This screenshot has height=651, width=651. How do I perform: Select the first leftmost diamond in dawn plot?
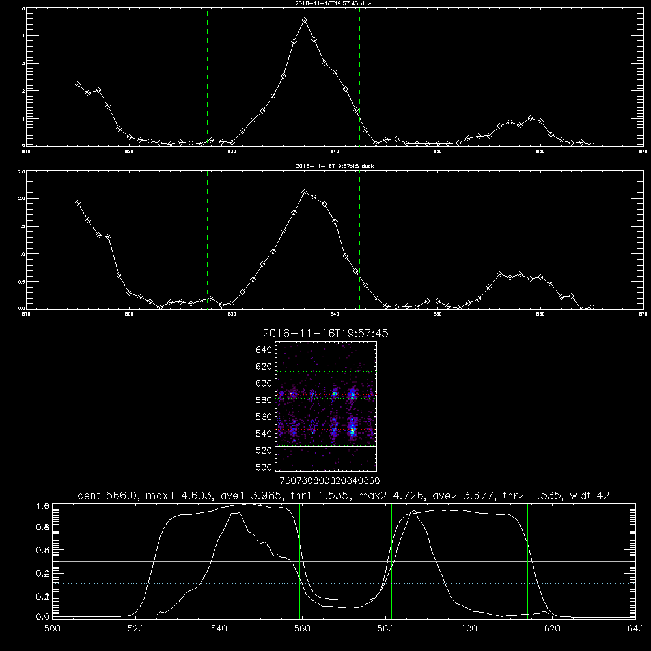(x=77, y=84)
